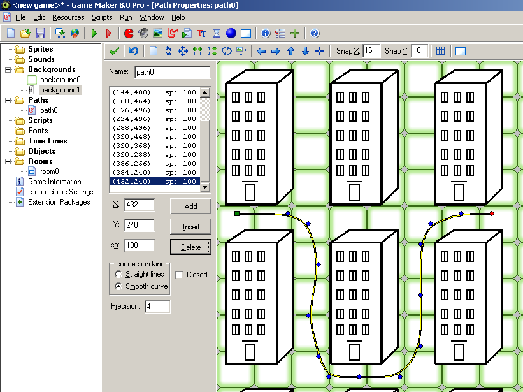The height and width of the screenshot is (392, 523).
Task: Click the Insert point button
Action: click(190, 227)
